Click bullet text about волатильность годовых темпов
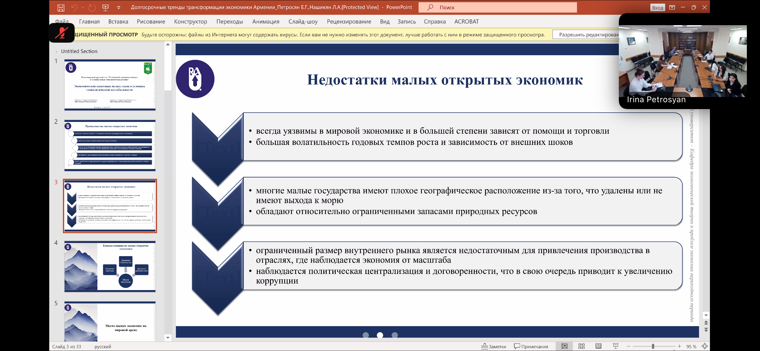This screenshot has width=760, height=351. [414, 142]
